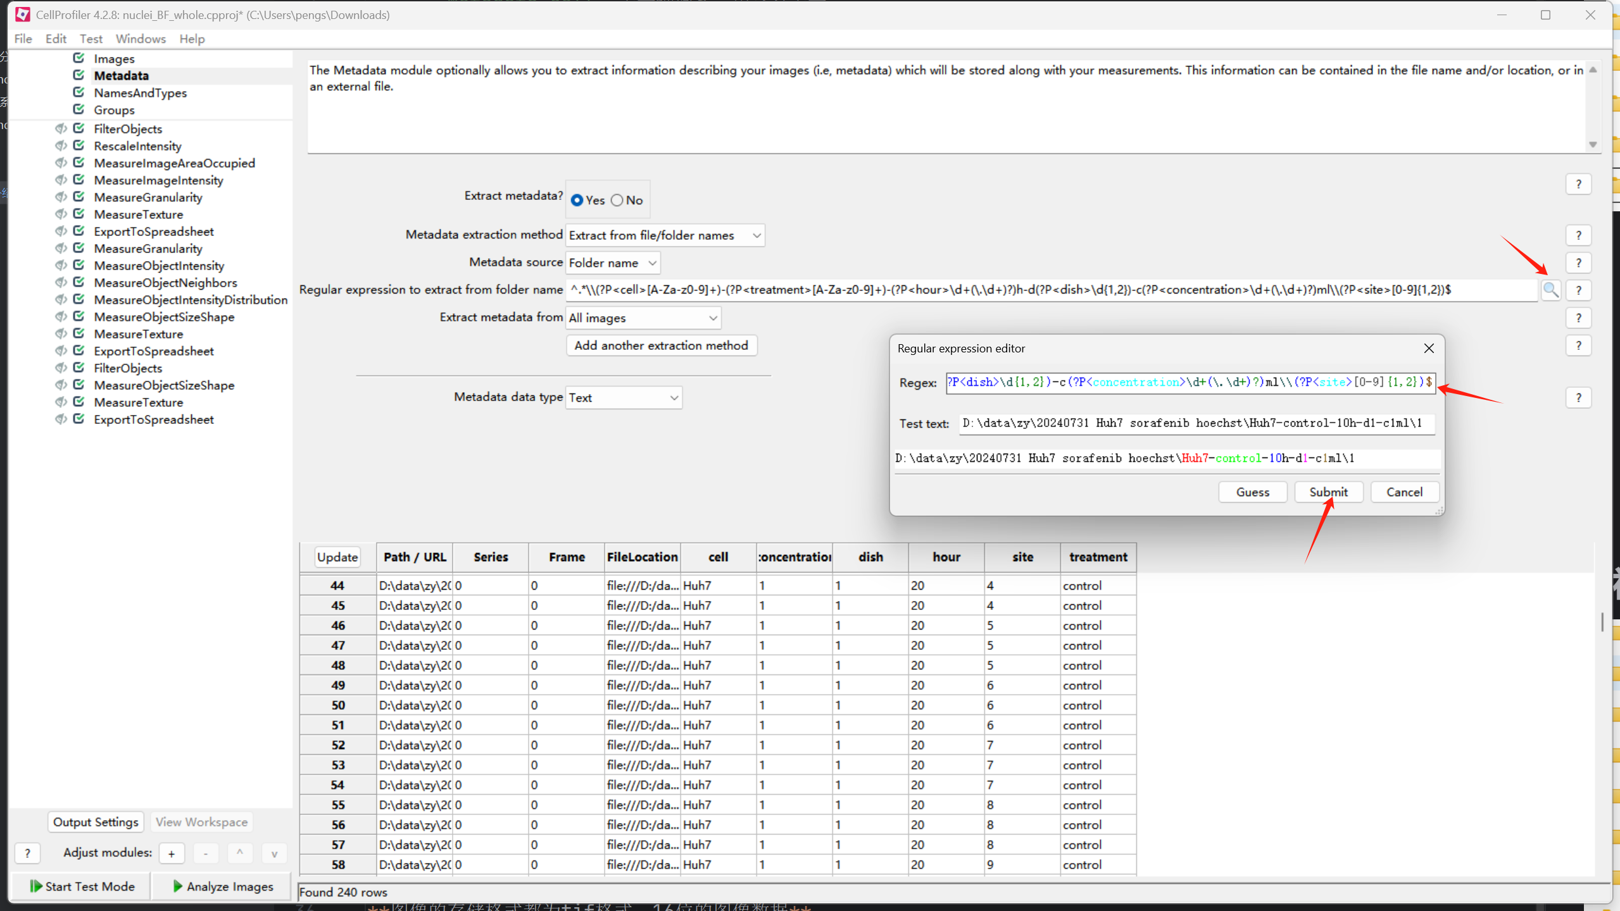
Task: Toggle eye icon for RescaleIntensity module
Action: point(61,146)
